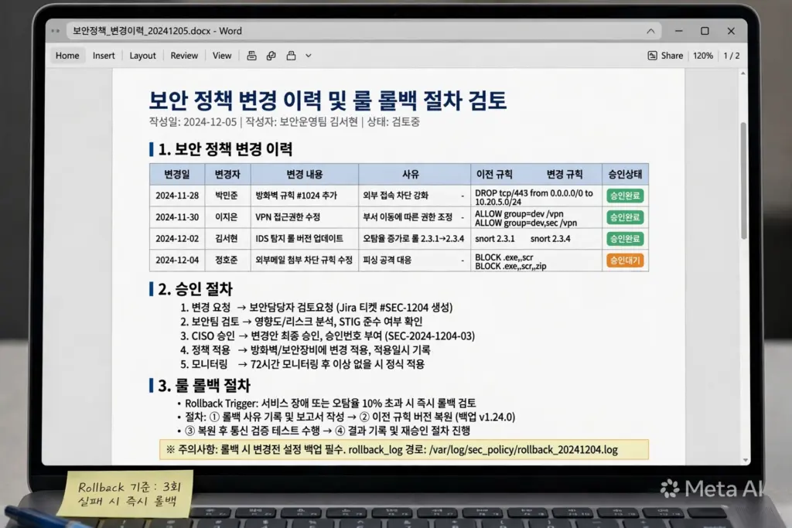Click step 3 CISO 승인 line
The width and height of the screenshot is (792, 528).
click(327, 336)
